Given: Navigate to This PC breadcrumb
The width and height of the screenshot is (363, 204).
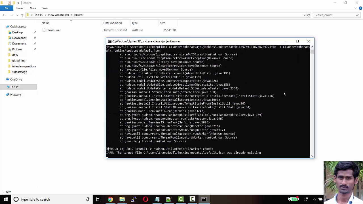Looking at the screenshot, I should pos(39,15).
